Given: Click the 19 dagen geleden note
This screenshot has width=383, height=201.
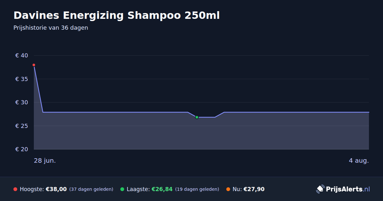Looking at the screenshot, I should tap(197, 190).
